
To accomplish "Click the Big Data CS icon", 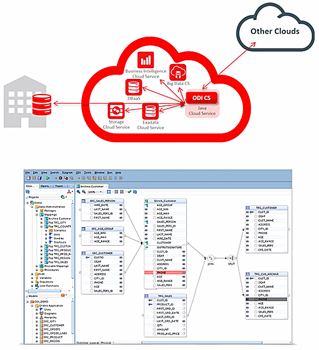I will 178,72.
